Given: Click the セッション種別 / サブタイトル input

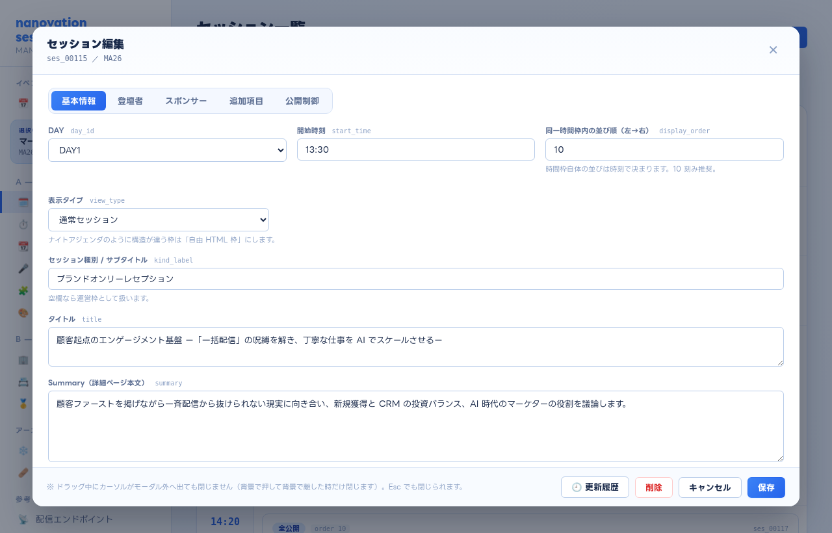Looking at the screenshot, I should 416,279.
